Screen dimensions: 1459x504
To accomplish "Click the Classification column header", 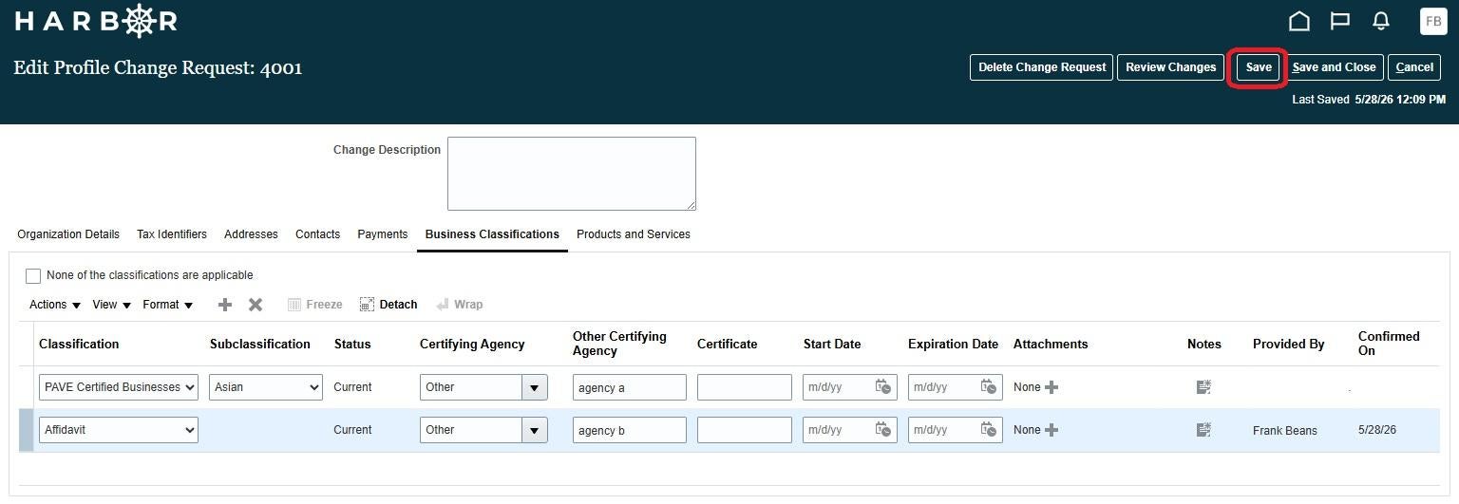I will 79,344.
